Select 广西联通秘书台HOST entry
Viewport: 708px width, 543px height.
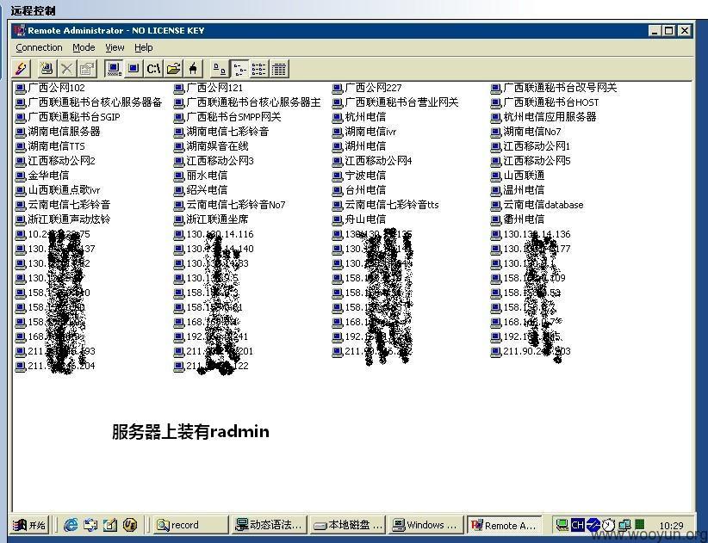(544, 102)
